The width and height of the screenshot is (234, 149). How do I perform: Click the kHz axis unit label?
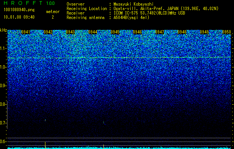(x=3, y=30)
